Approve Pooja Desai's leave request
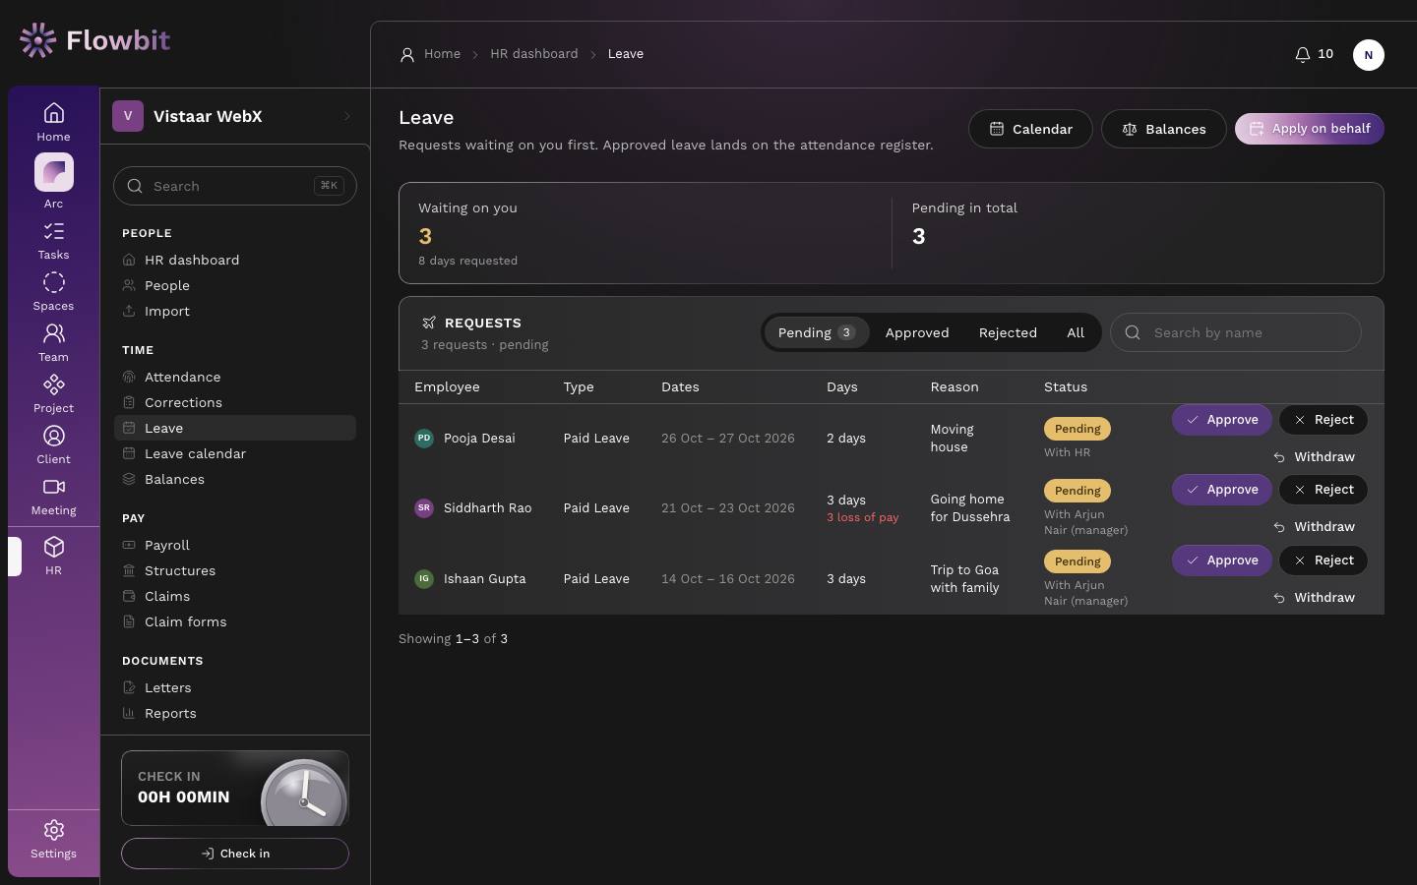Screen dimensions: 1417x885 click(x=1222, y=420)
